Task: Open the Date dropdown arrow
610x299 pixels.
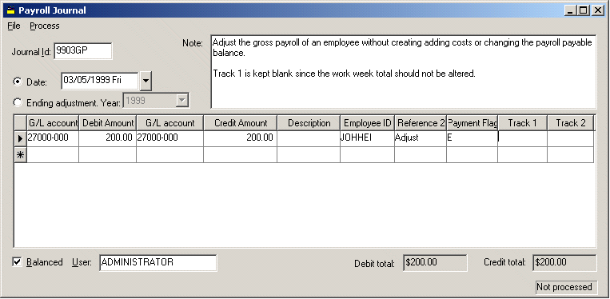Action: [x=146, y=82]
